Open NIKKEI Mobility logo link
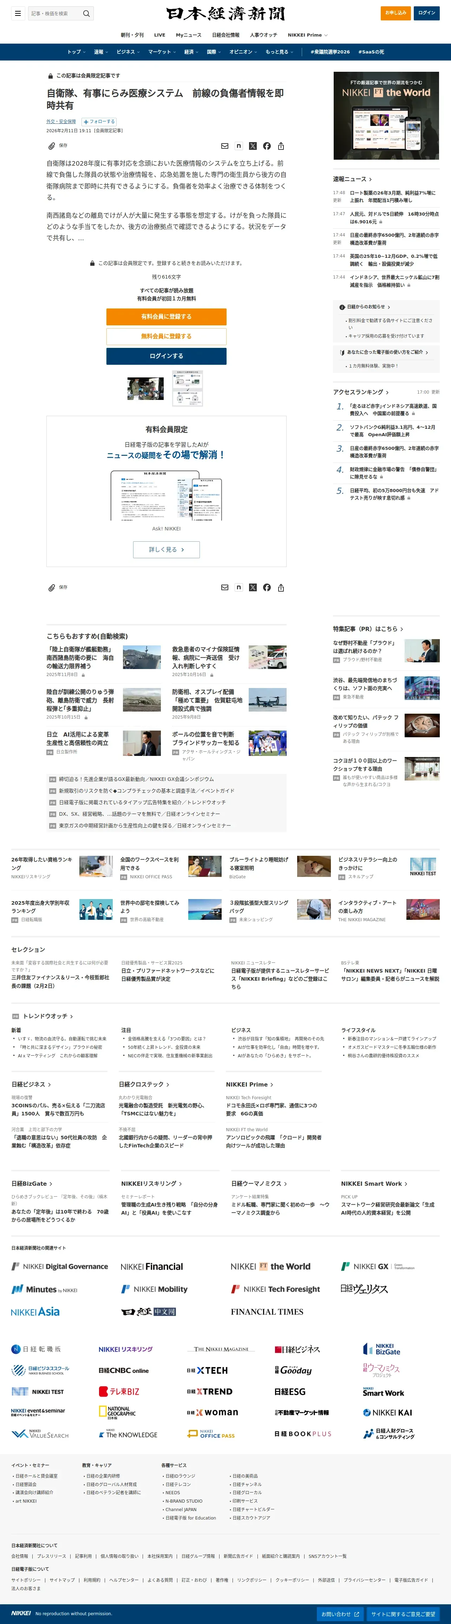451x1624 pixels. coord(154,1289)
